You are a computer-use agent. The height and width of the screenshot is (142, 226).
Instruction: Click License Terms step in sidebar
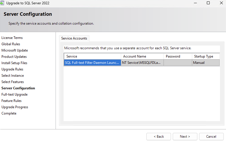12,38
